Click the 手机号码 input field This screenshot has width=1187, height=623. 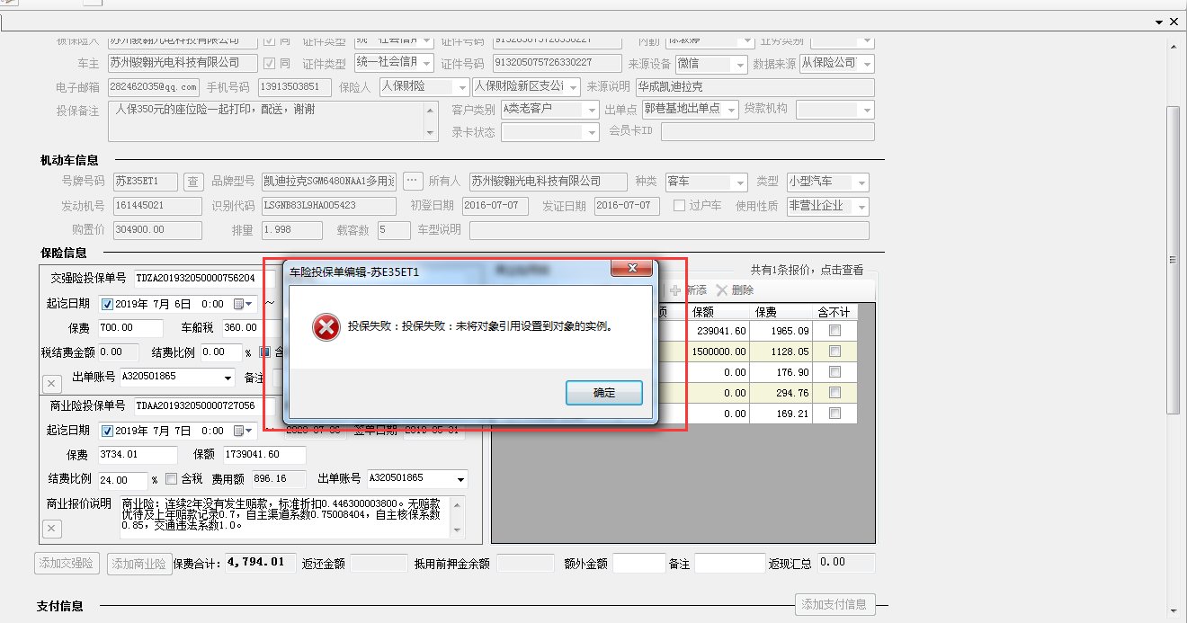[x=294, y=87]
